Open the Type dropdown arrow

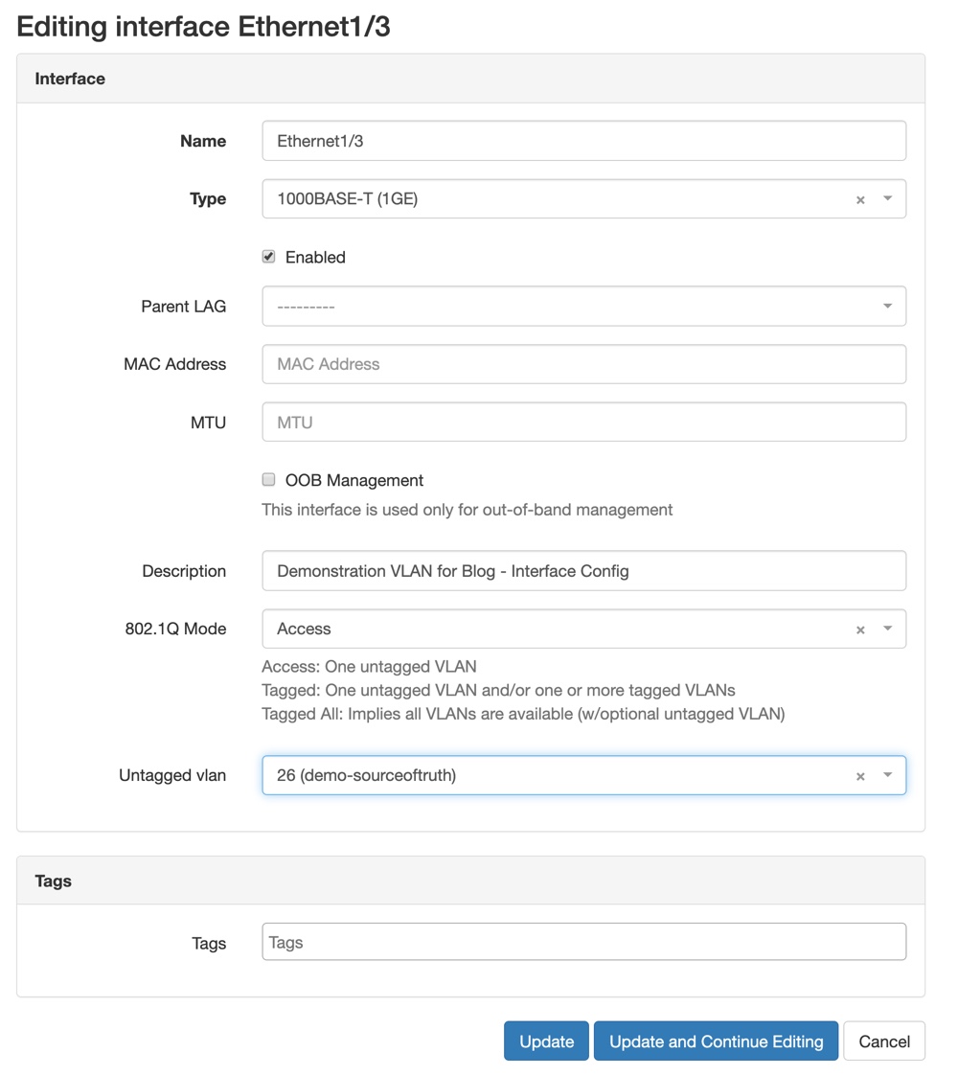(887, 198)
